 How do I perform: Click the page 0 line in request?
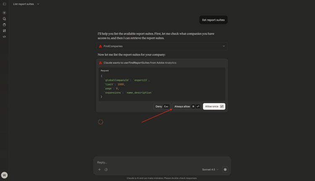click(x=111, y=88)
